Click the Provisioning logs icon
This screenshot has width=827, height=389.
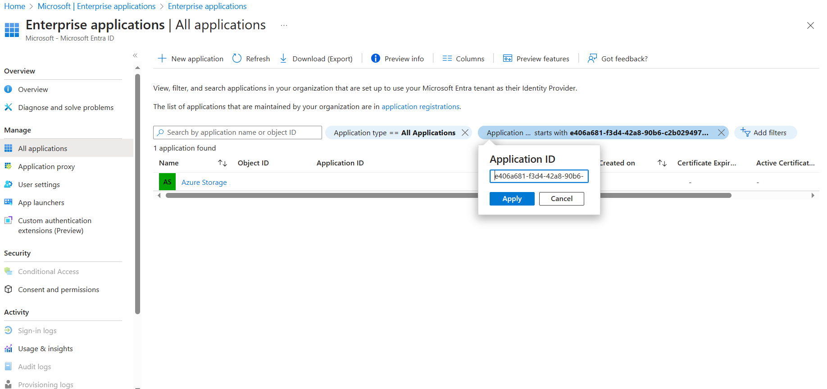click(8, 384)
